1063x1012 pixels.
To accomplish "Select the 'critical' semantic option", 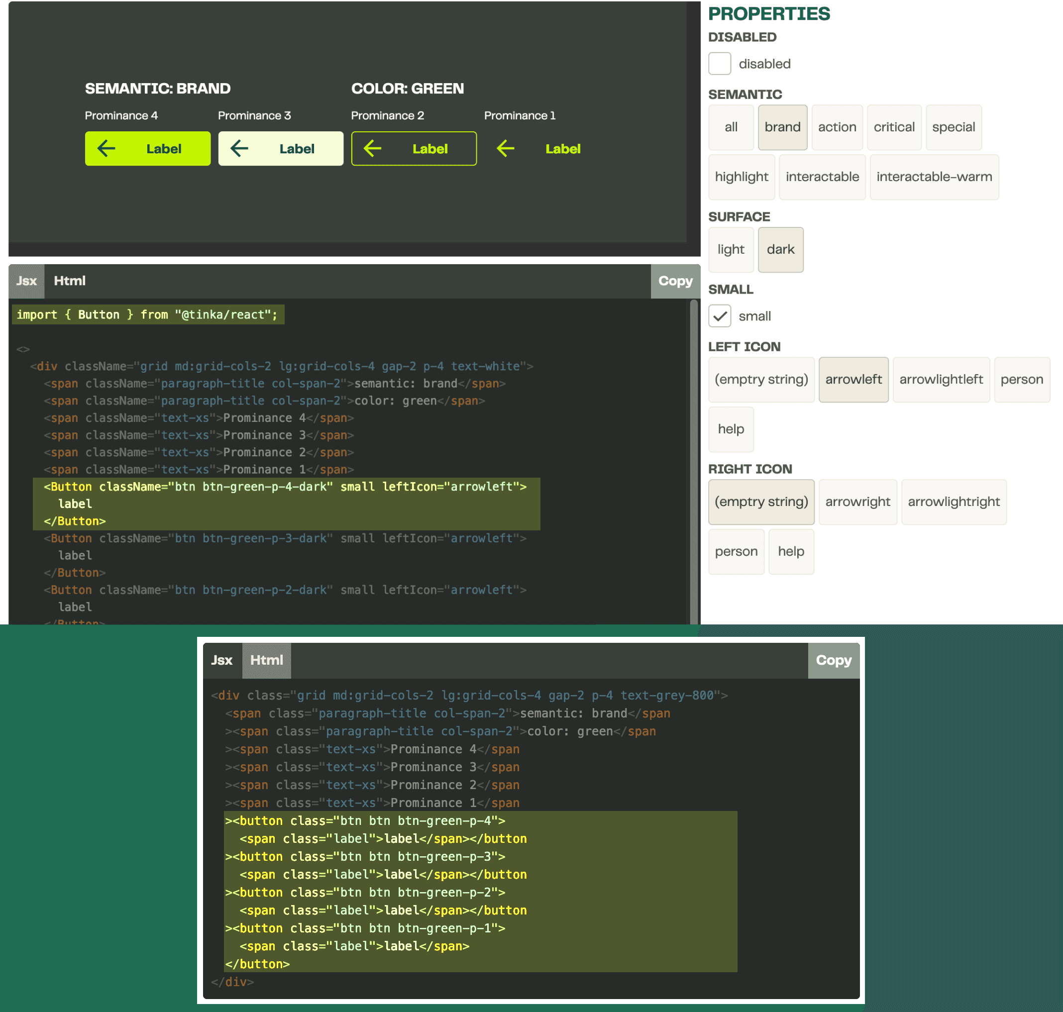I will click(894, 127).
